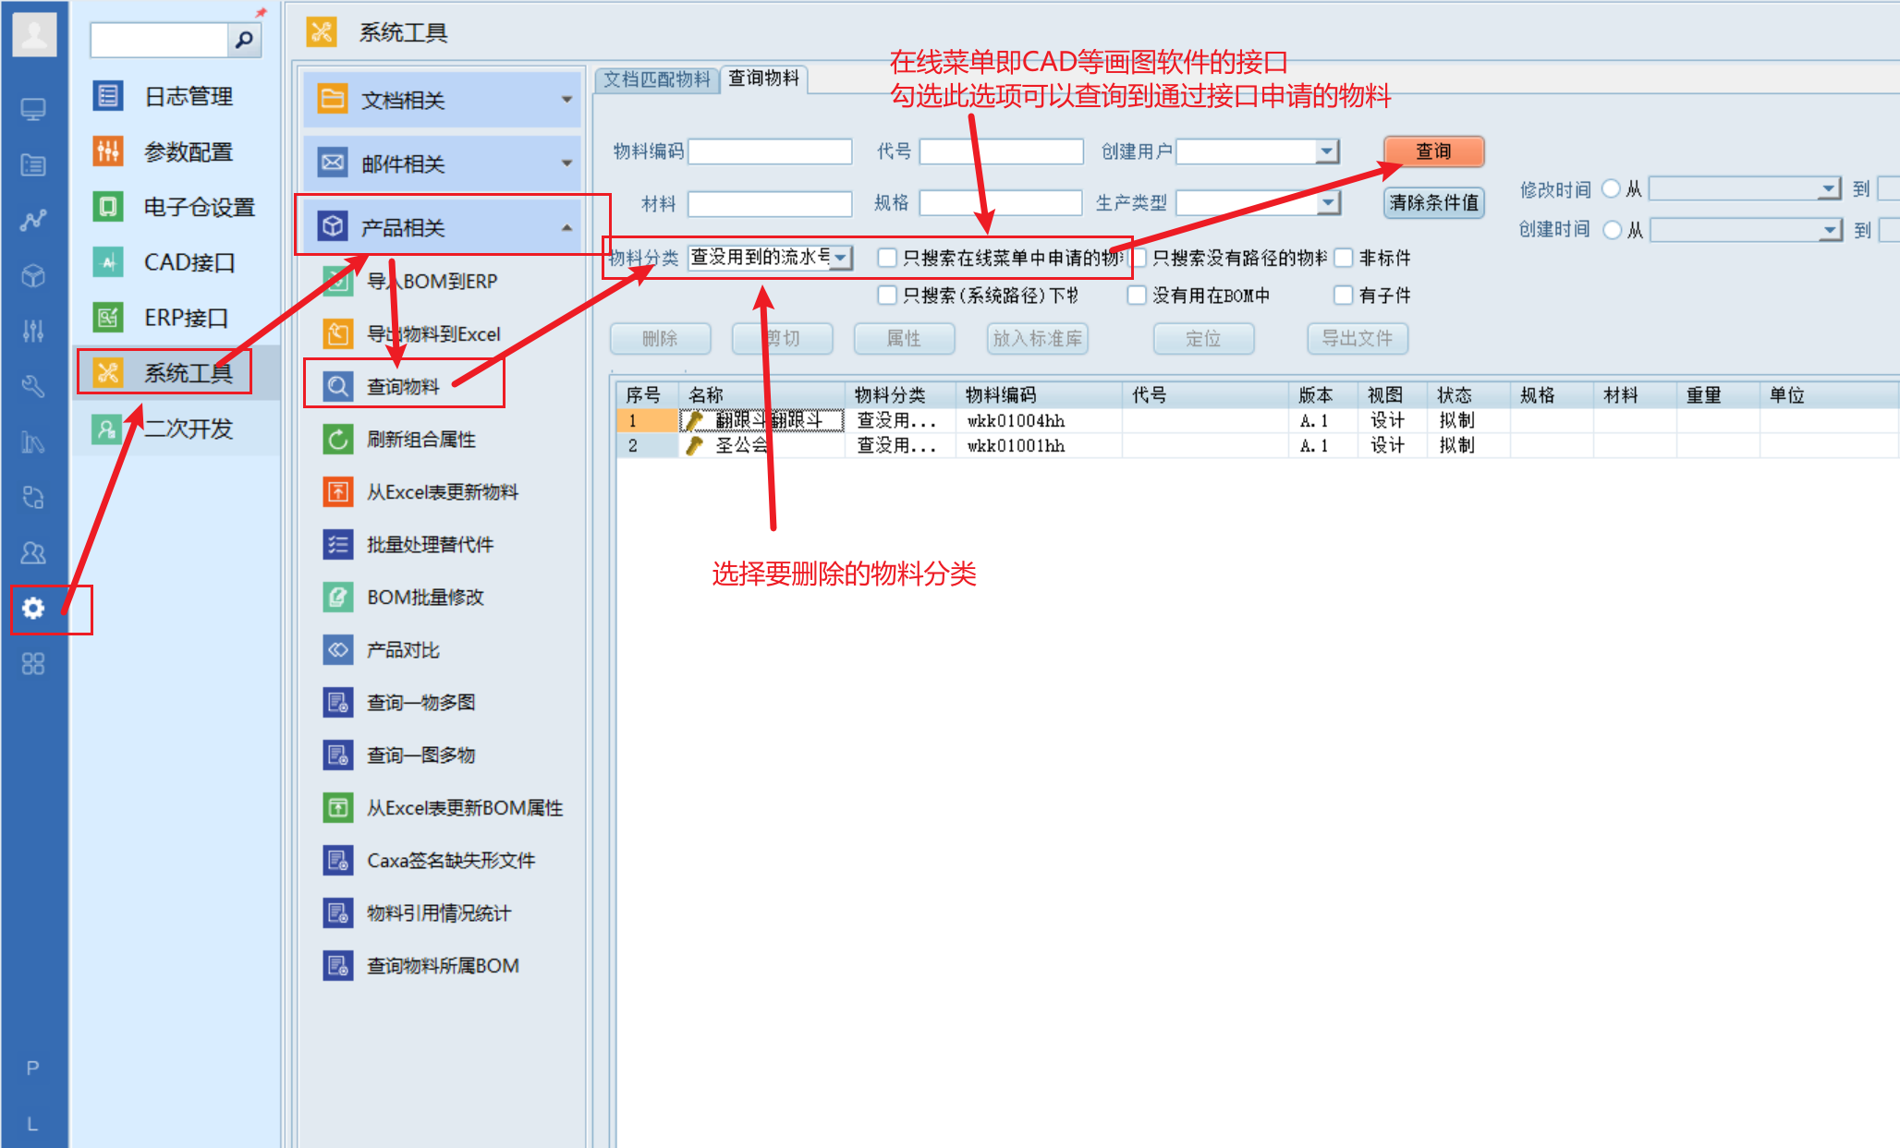
Task: Click the 刷新组合属性 refresh icon
Action: pos(338,439)
